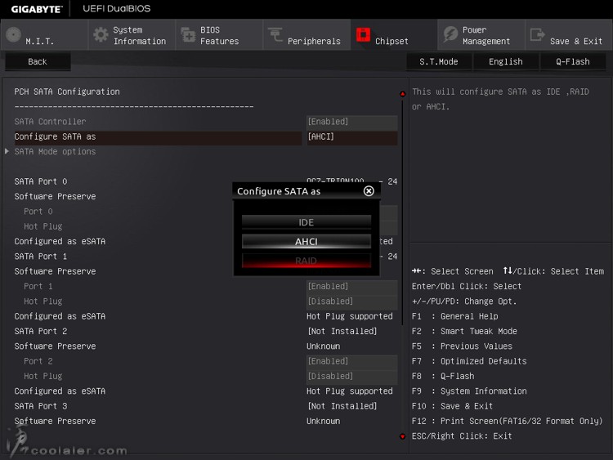
Task: Change Port 1 [Enabled] setting
Action: point(351,287)
